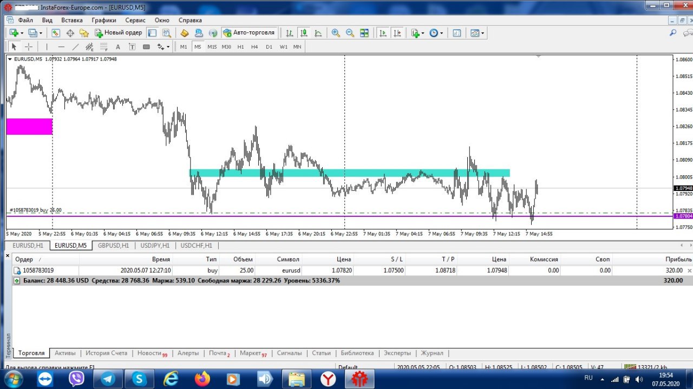Image resolution: width=693 pixels, height=389 pixels.
Task: Click the gray chart shift triangle marker
Action: (538, 56)
